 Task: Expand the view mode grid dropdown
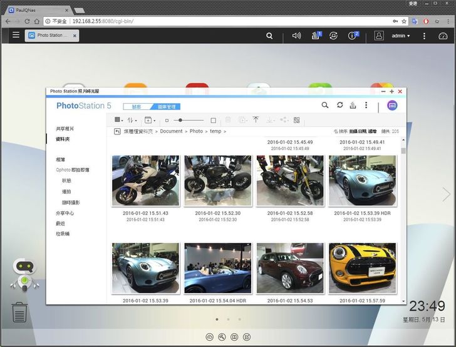pos(118,120)
